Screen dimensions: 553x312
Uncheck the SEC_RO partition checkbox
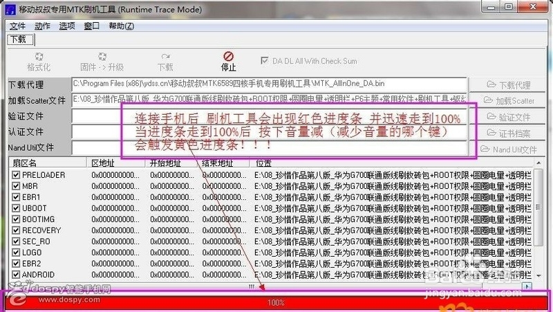(16, 241)
